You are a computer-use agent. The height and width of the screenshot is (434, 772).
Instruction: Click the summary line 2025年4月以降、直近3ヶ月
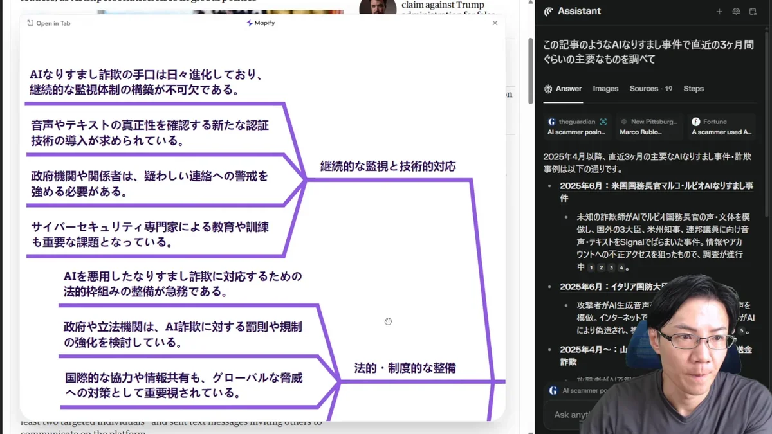click(x=647, y=163)
